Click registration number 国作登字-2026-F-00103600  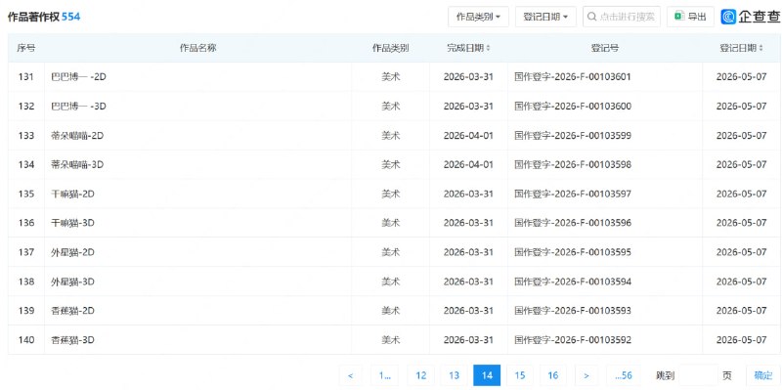[573, 107]
